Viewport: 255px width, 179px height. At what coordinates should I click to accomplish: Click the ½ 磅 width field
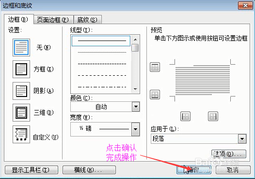(x=101, y=129)
